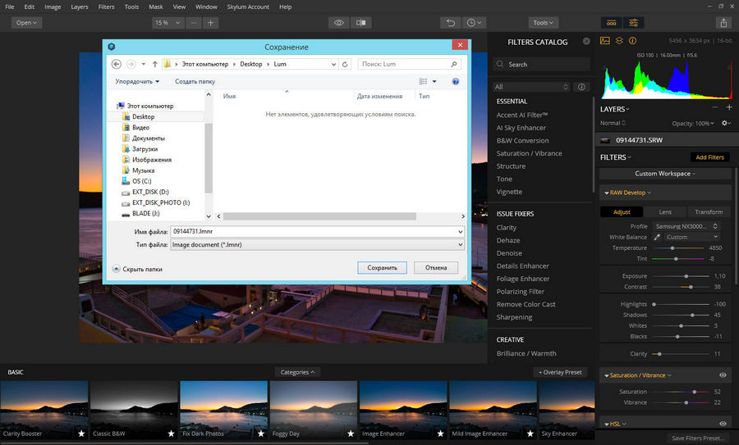Toggle visibility of the HSL filter
This screenshot has height=445, width=739.
(723, 424)
